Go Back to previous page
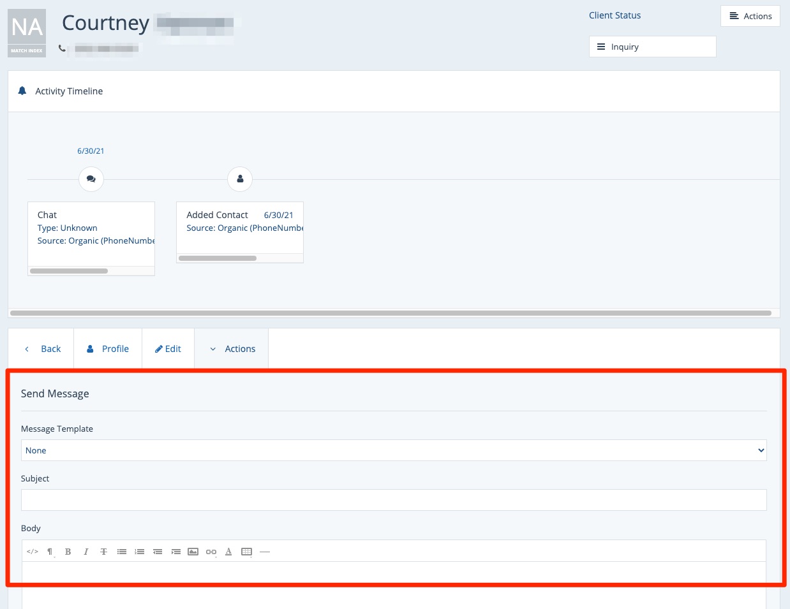This screenshot has height=609, width=790. click(x=42, y=349)
